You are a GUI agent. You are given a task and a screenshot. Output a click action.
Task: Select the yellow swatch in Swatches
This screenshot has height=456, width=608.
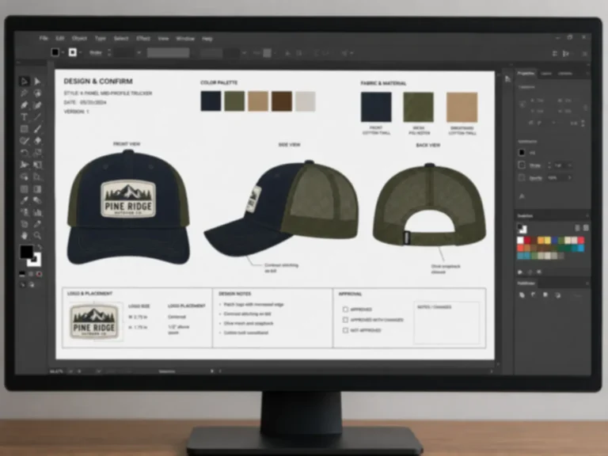click(548, 241)
